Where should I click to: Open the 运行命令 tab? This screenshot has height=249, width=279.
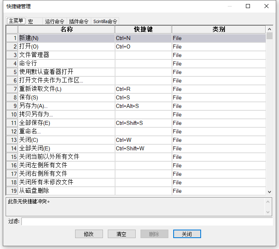point(55,21)
